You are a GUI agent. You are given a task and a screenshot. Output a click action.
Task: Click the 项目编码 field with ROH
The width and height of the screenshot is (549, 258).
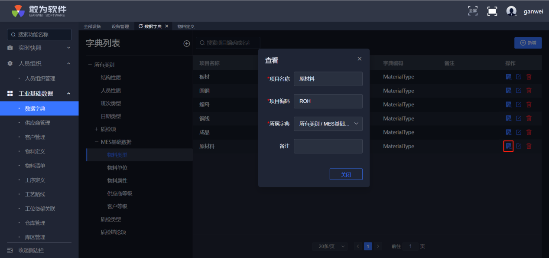(328, 101)
